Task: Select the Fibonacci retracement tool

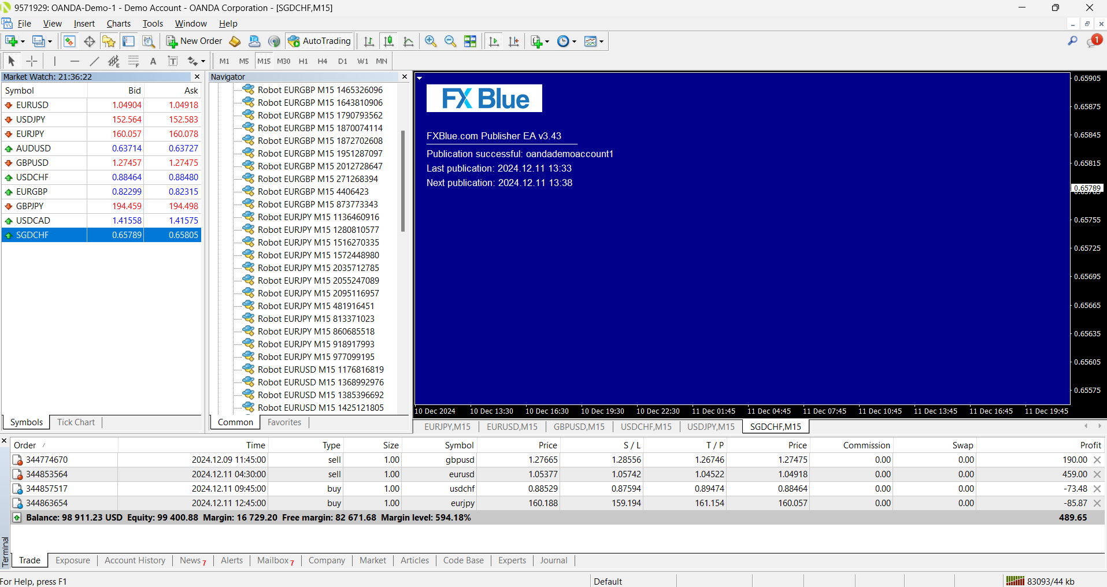Action: tap(134, 61)
